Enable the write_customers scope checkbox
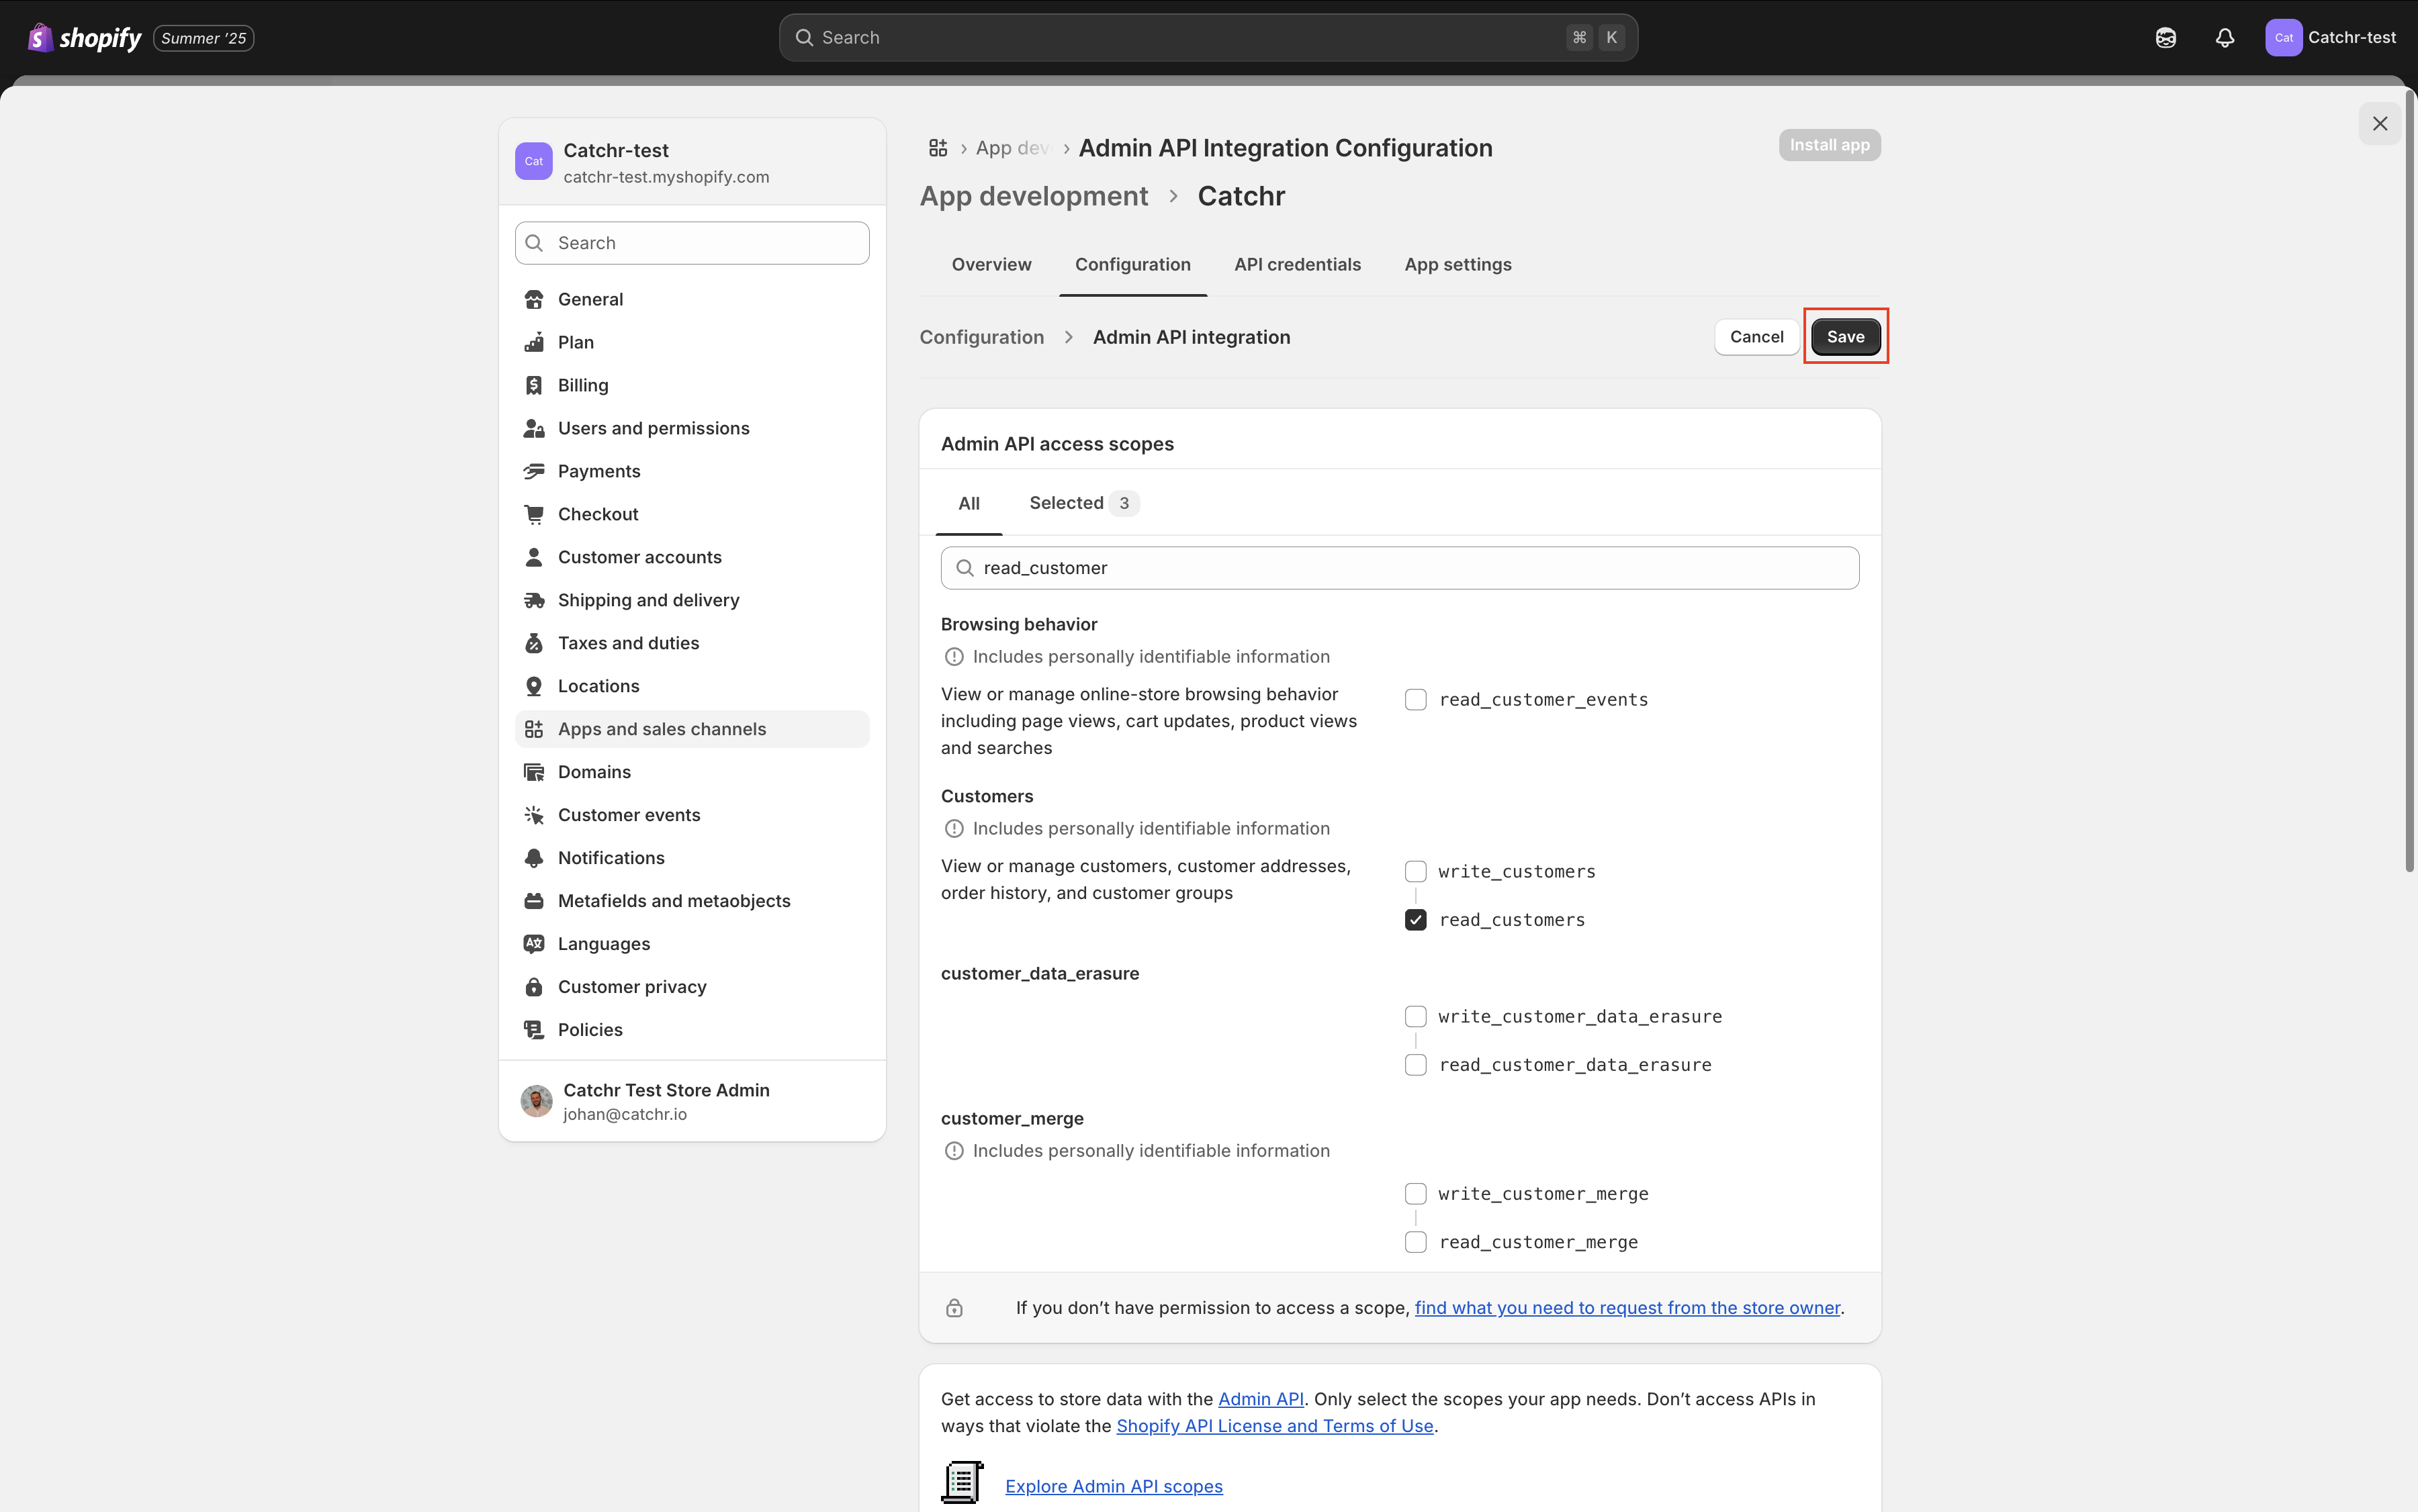2418x1512 pixels. click(1416, 872)
